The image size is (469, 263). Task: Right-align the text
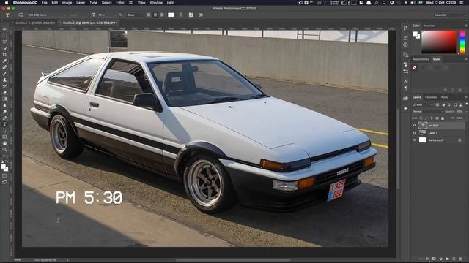click(162, 15)
